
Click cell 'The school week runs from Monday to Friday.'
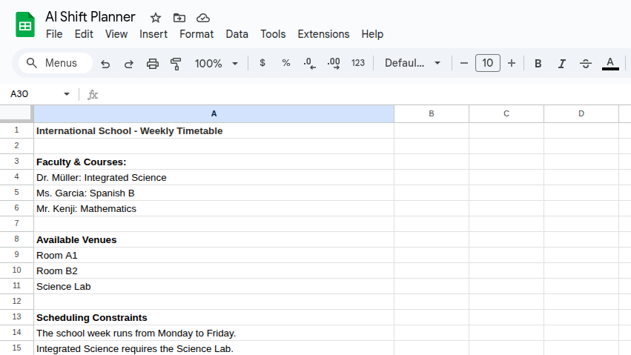click(214, 334)
